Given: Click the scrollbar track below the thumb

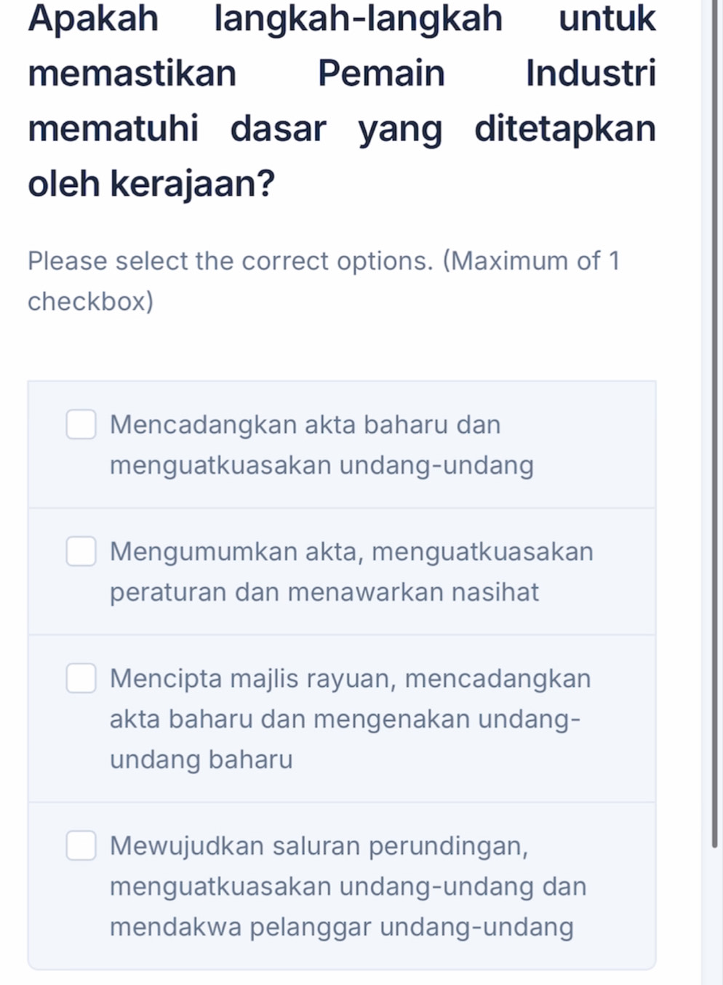Looking at the screenshot, I should point(714,917).
